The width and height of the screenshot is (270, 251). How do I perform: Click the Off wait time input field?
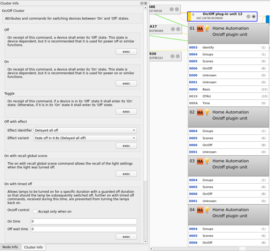[x=84, y=229]
